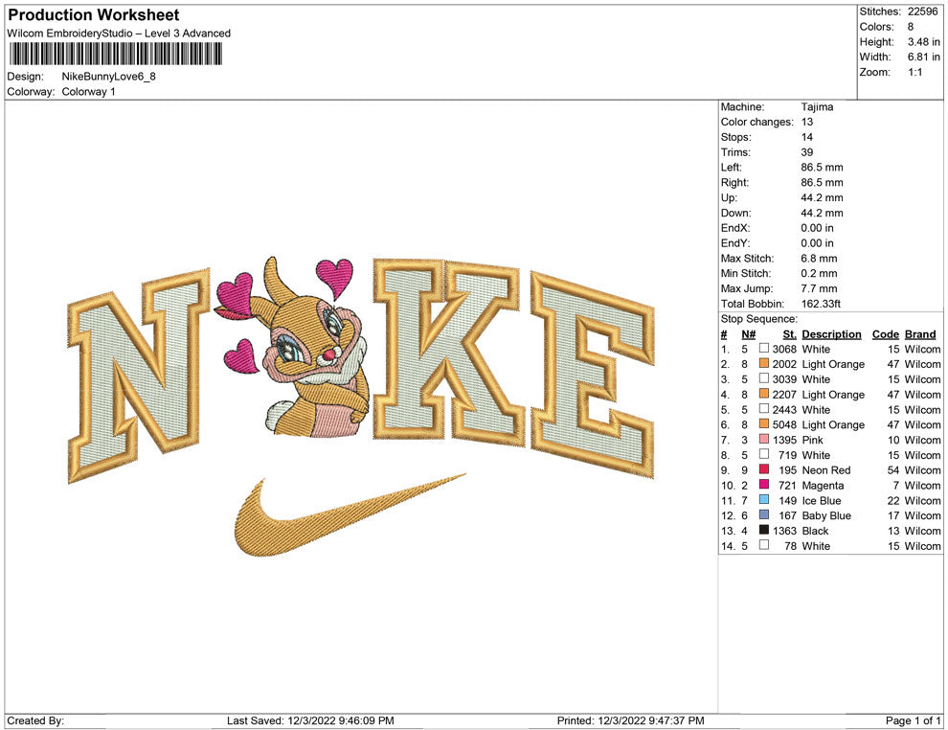This screenshot has height=730, width=948.
Task: Click the Code column header
Action: click(885, 334)
